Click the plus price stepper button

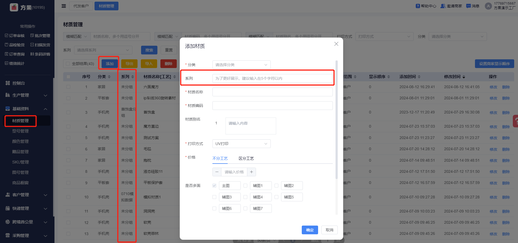251,172
